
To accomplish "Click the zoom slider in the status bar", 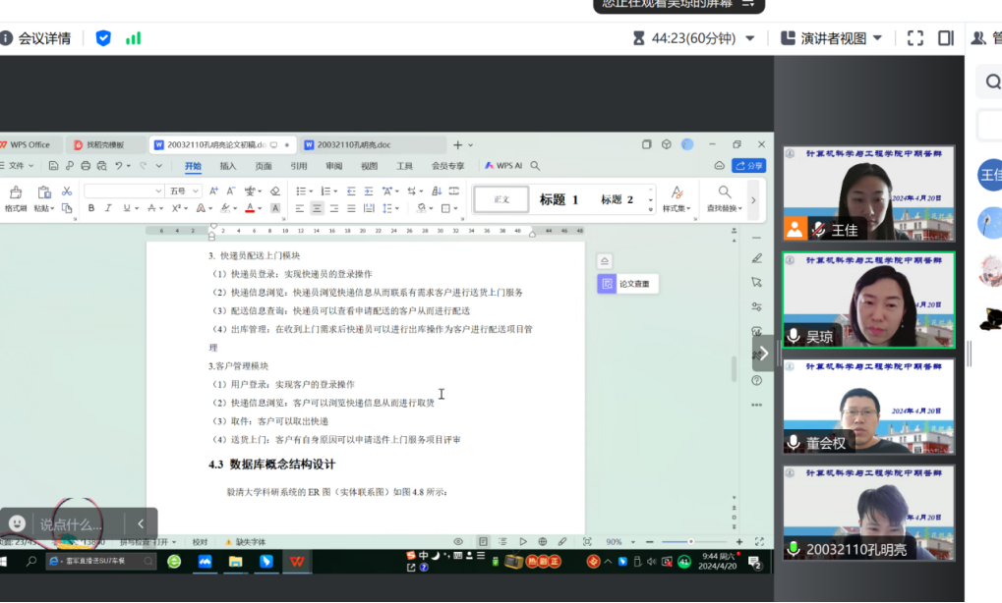I will 690,541.
